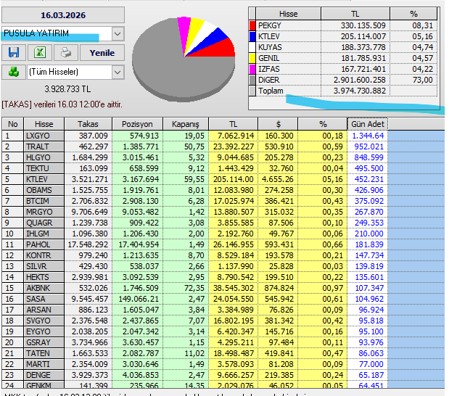The image size is (465, 396).
Task: Select the IHLGM stock cell
Action: (44, 234)
